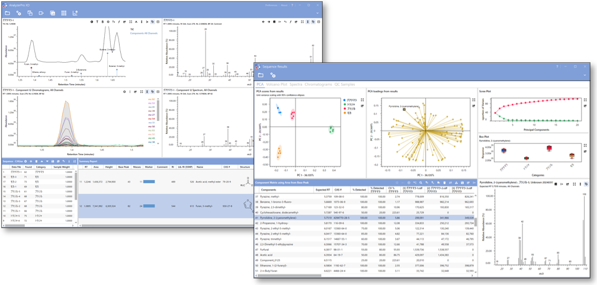Switch to the Volcano Plot tab
Image resolution: width=597 pixels, height=285 pixels.
(277, 85)
